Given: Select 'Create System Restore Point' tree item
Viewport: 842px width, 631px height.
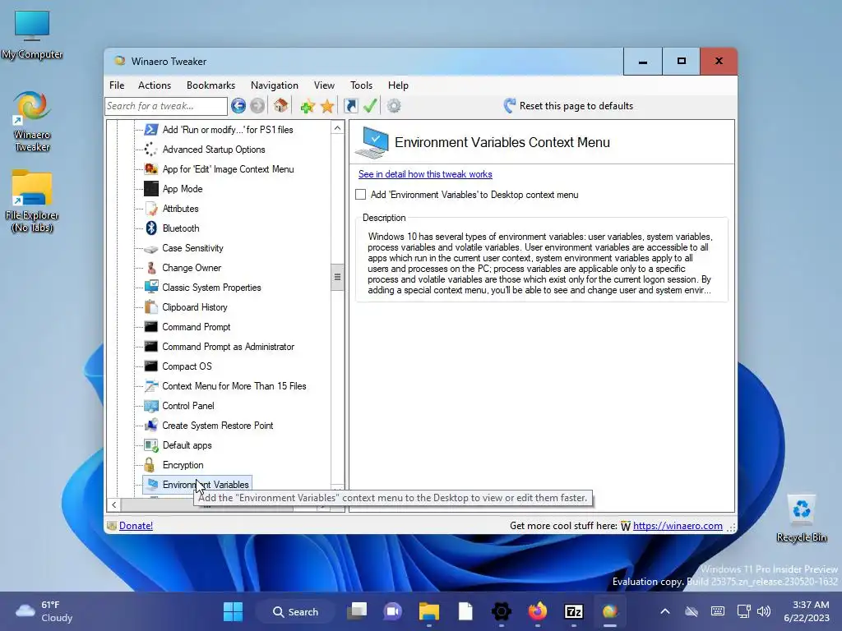Looking at the screenshot, I should 217,426.
